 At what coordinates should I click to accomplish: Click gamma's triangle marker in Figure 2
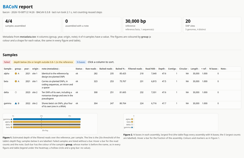point(132,127)
